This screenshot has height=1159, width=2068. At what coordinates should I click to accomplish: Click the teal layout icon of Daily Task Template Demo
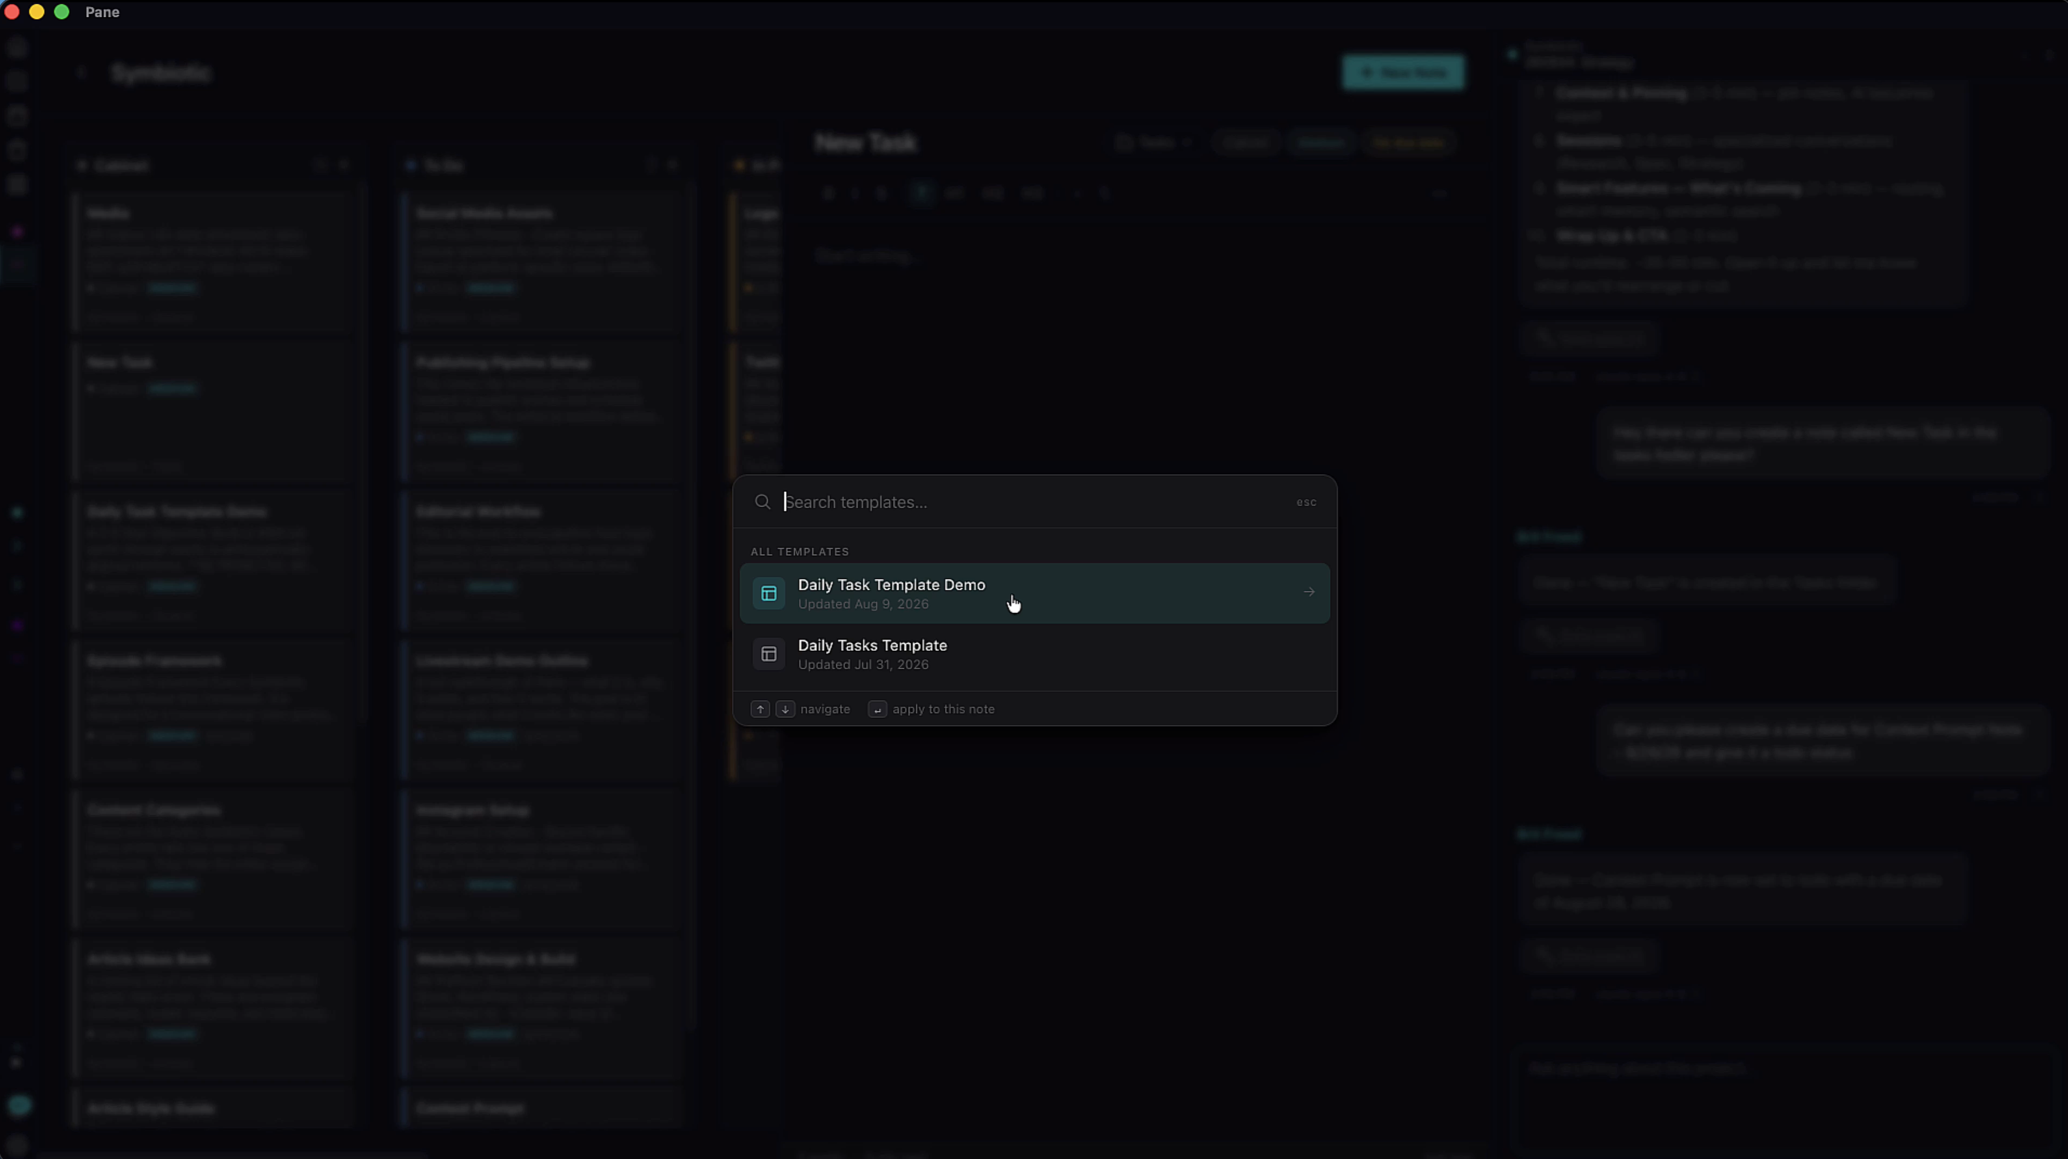[768, 594]
